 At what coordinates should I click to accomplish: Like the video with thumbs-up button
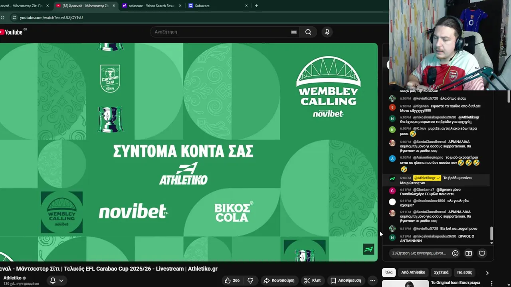pos(232,280)
